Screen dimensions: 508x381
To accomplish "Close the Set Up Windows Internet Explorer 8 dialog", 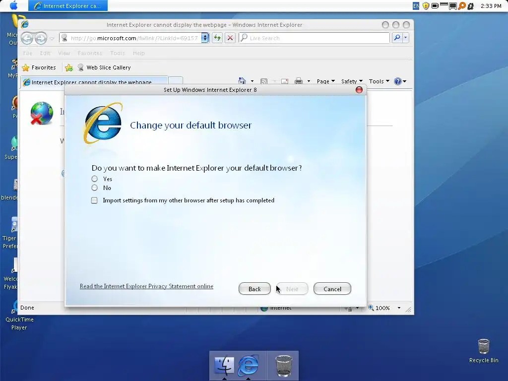I will click(x=359, y=90).
